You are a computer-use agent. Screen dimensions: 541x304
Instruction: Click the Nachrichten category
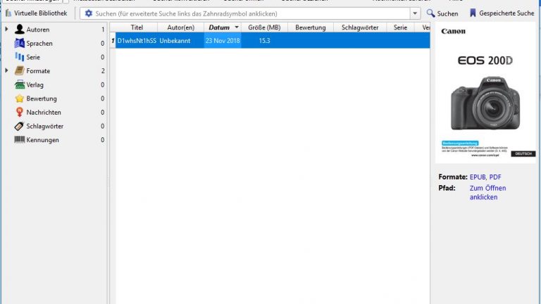43,113
